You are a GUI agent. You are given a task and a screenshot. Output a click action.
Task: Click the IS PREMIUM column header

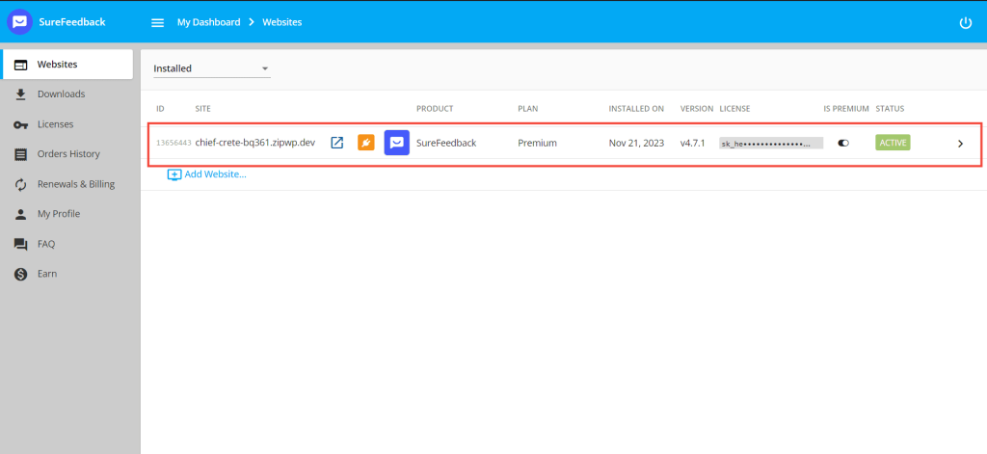[846, 109]
